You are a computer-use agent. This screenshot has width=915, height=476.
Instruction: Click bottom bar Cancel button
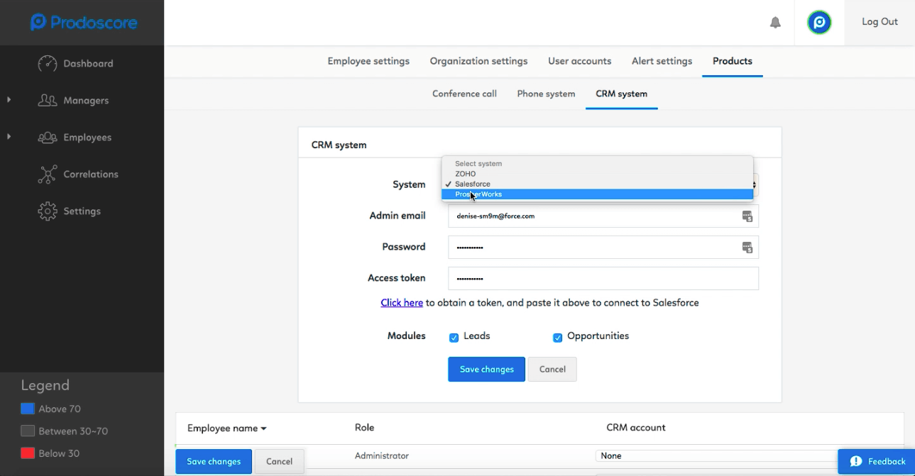(279, 462)
